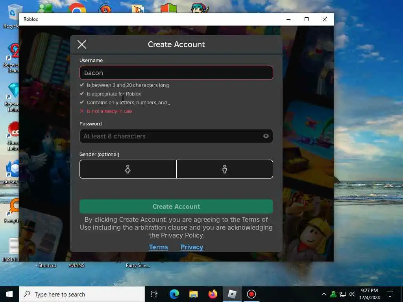
Task: Open network settings tray icon
Action: pyautogui.click(x=343, y=294)
